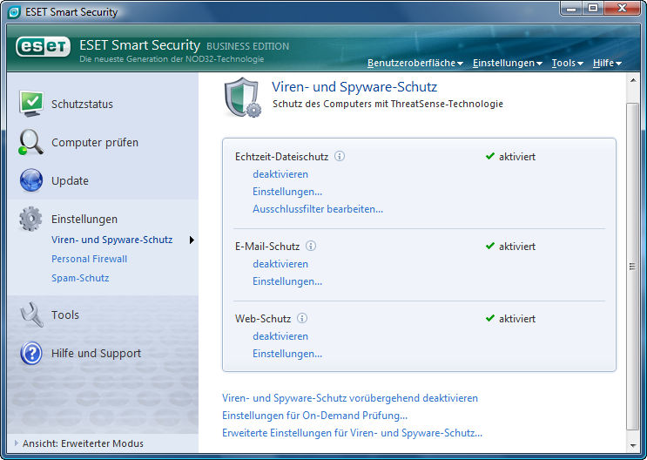647x460 pixels.
Task: Click the Schutzstatus monitor checkmark icon
Action: tap(31, 103)
